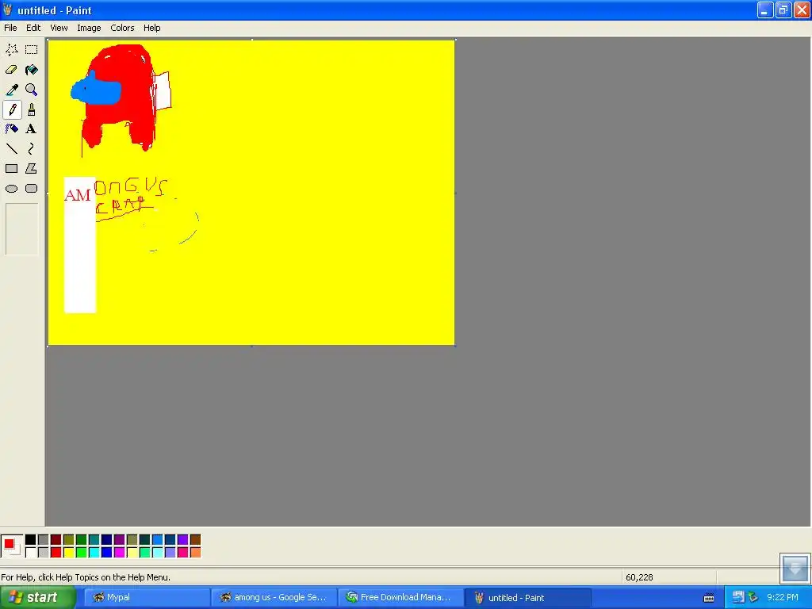The height and width of the screenshot is (609, 812).
Task: Select the Free-Form Select tool
Action: [11, 50]
